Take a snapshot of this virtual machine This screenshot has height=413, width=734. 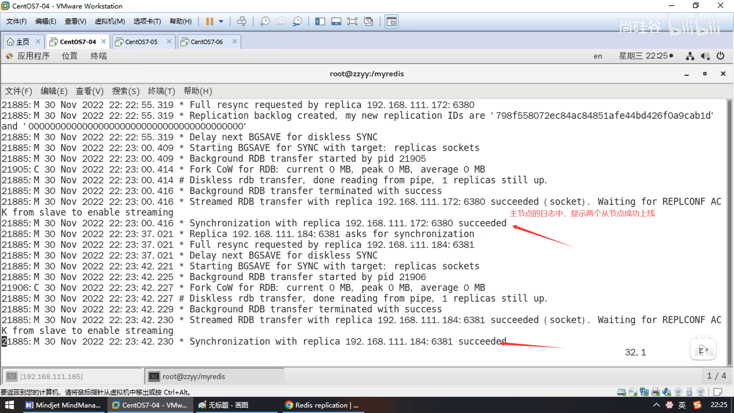(265, 21)
